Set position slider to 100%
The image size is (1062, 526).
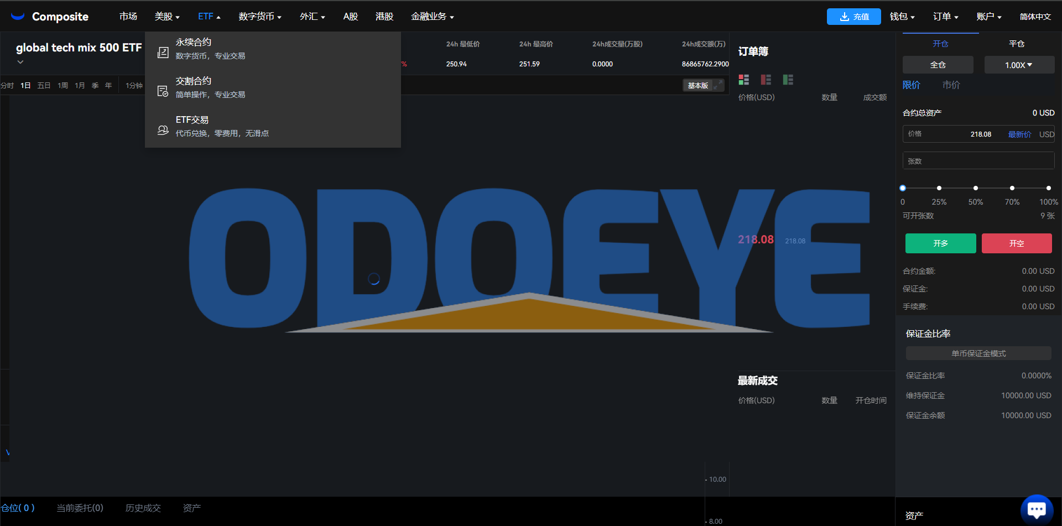coord(1049,188)
